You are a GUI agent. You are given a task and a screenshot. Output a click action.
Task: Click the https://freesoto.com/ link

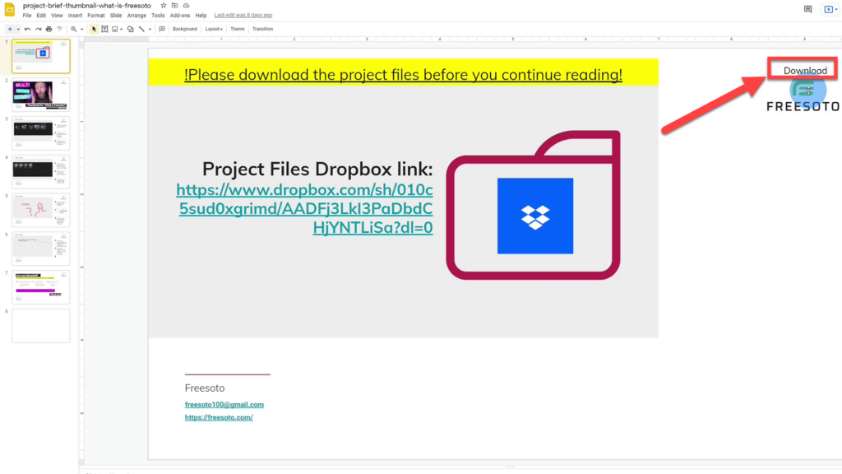(219, 417)
